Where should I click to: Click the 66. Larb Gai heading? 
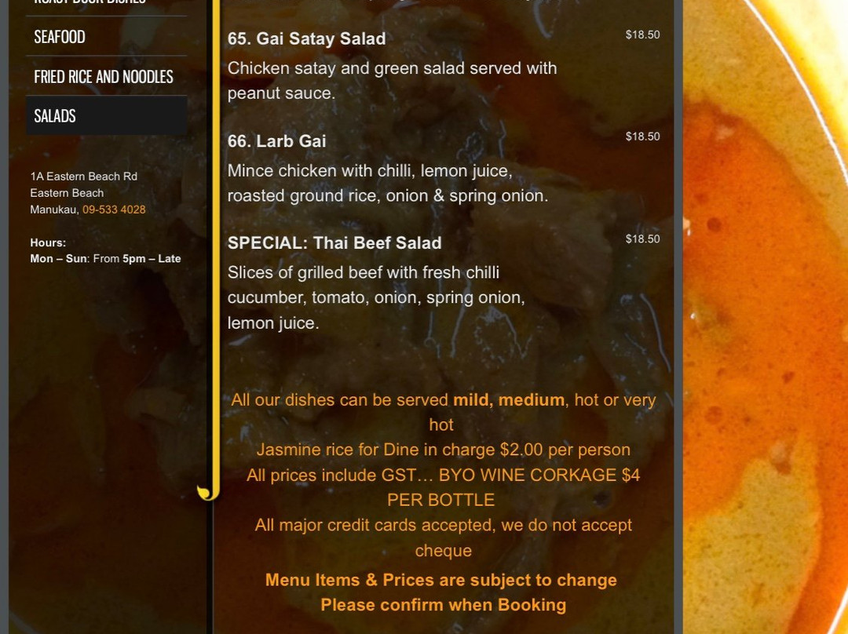(277, 141)
